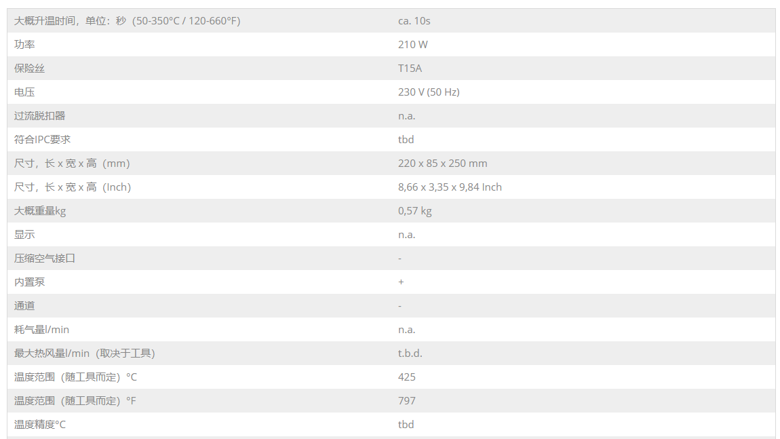Select the T15A fuse value

tap(410, 68)
